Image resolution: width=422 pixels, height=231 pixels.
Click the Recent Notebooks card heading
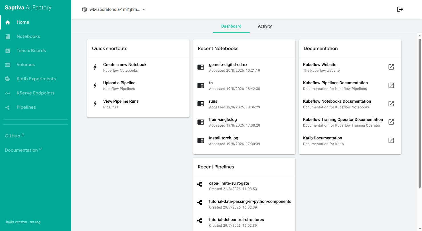pos(218,48)
